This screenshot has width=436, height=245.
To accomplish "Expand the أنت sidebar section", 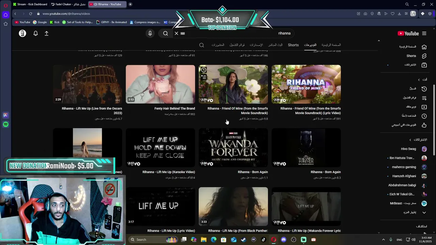I will pos(422,80).
